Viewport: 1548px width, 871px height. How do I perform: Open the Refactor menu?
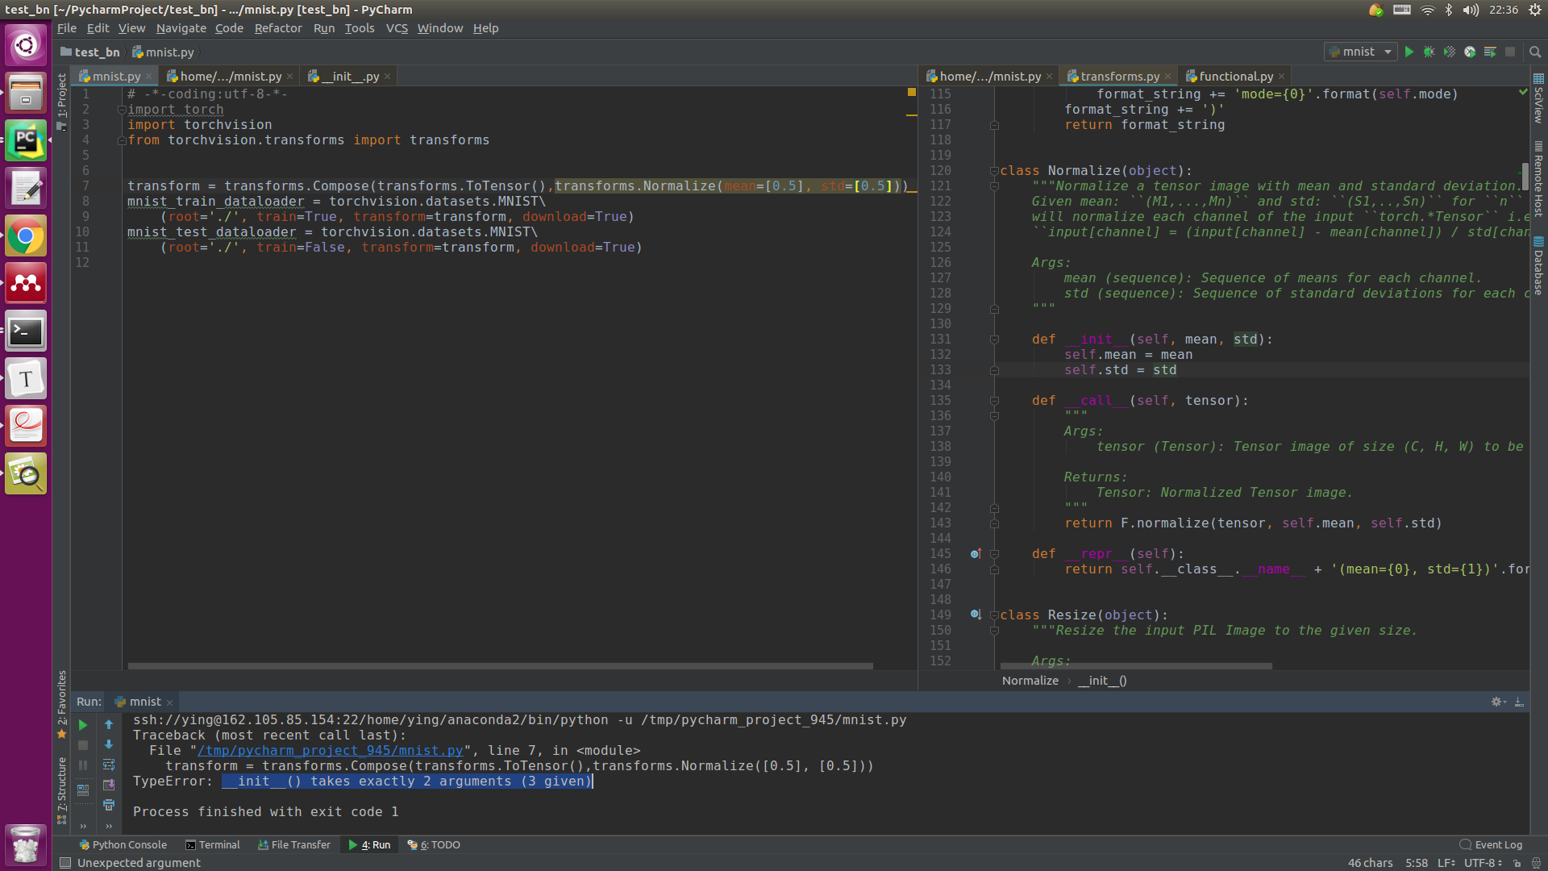click(277, 28)
